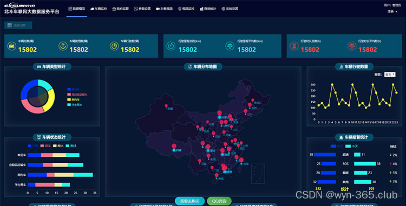This screenshot has height=206, width=406.
Task: Open the 数据概览 tab
Action: click(77, 9)
